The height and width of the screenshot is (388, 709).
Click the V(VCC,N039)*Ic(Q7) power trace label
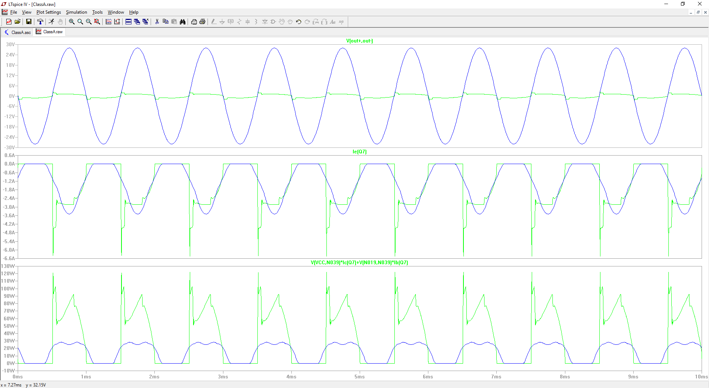pos(360,263)
